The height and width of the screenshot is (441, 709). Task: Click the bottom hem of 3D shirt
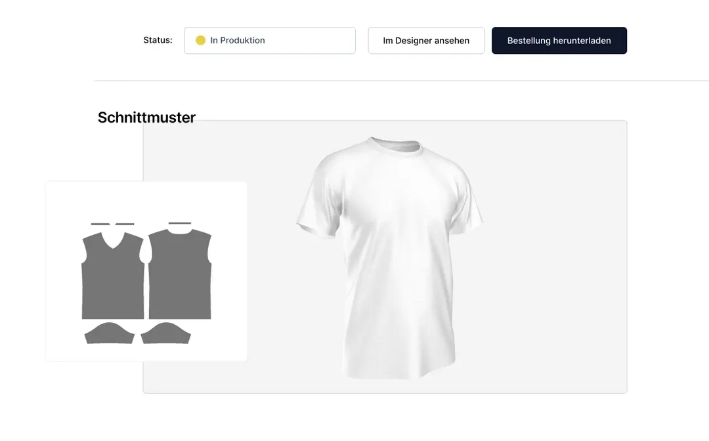(x=398, y=371)
